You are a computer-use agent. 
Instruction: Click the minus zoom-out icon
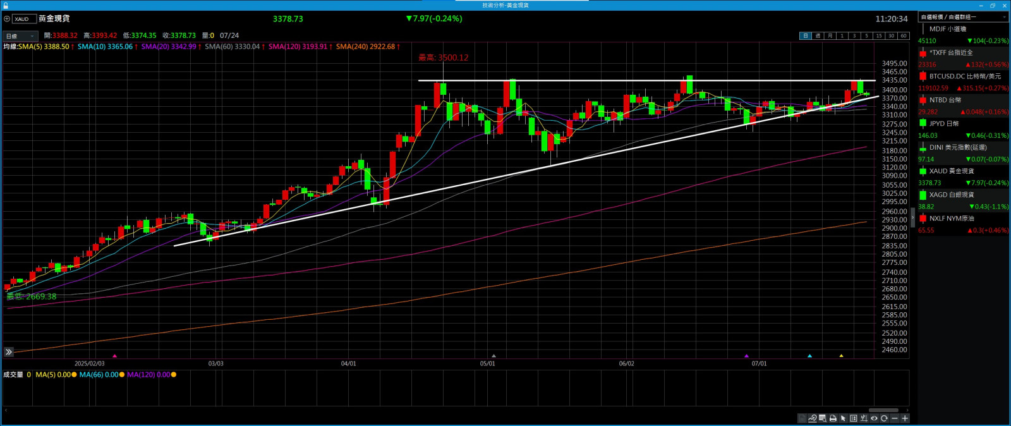(894, 418)
